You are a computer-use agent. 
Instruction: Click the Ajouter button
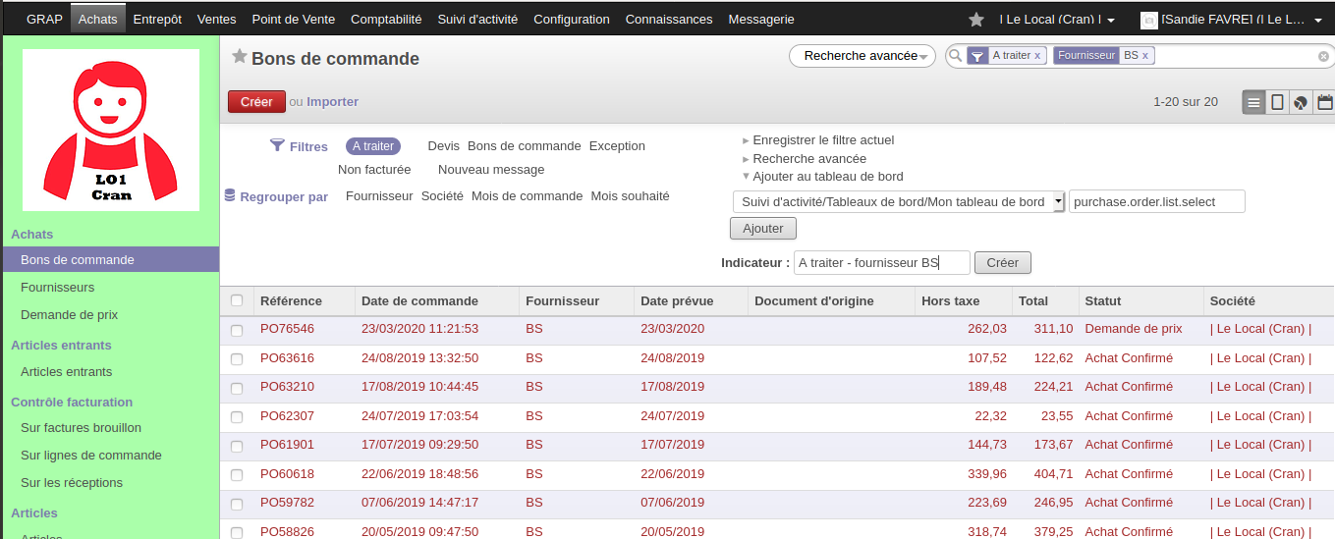(x=763, y=228)
